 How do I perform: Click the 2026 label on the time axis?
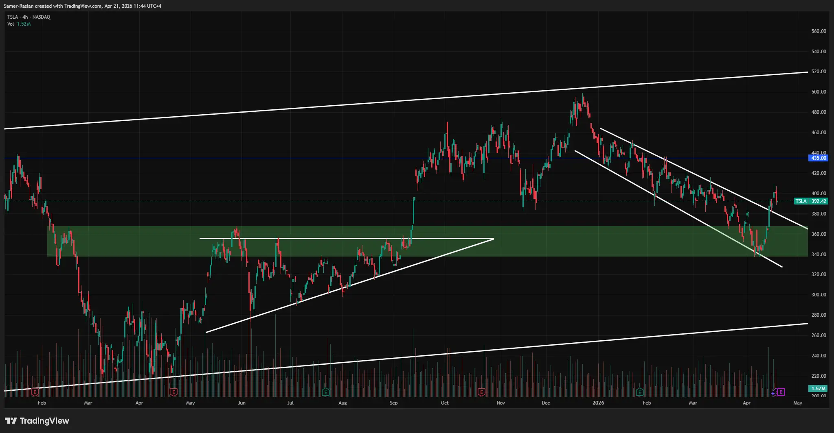pyautogui.click(x=598, y=403)
